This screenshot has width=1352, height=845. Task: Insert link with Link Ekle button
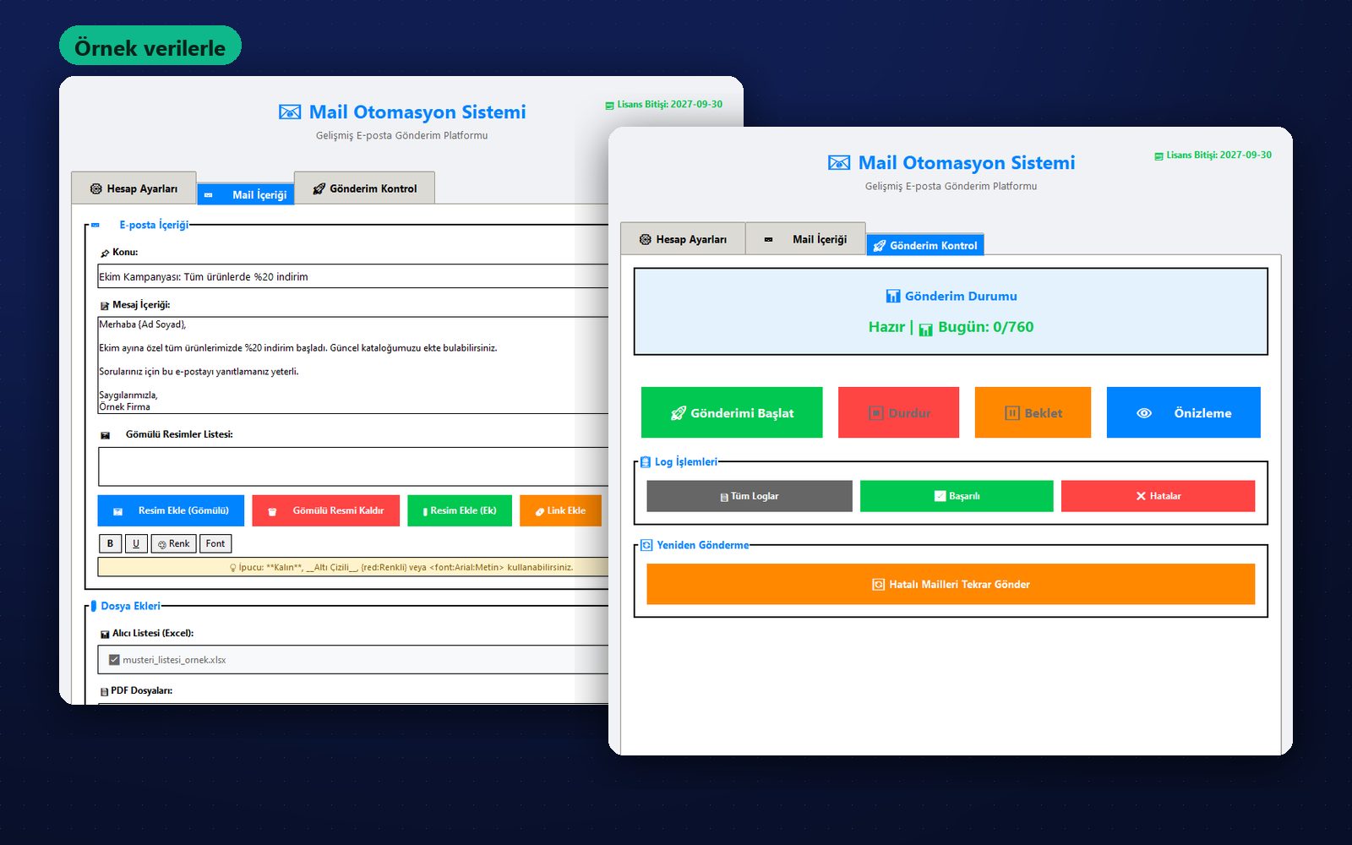click(x=560, y=510)
